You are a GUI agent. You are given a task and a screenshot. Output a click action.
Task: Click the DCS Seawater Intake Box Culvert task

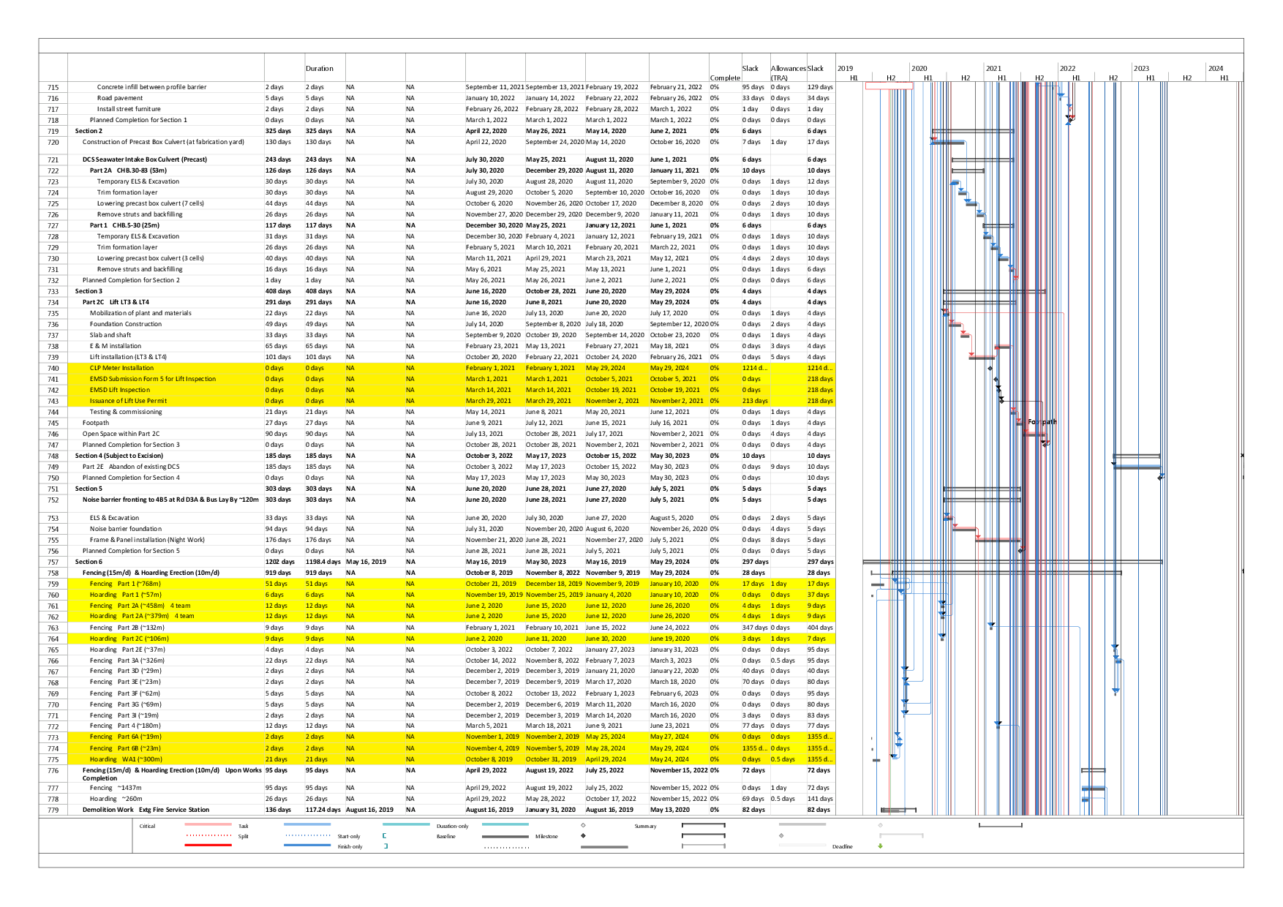[145, 159]
